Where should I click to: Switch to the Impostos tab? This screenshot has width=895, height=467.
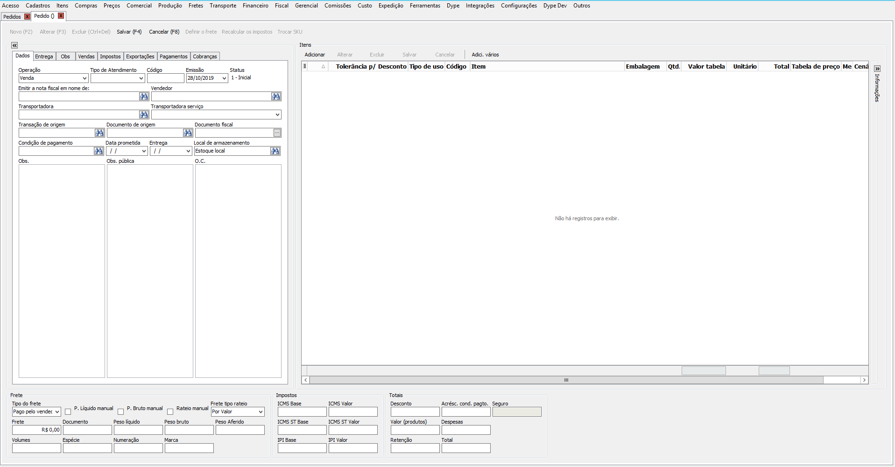(110, 56)
